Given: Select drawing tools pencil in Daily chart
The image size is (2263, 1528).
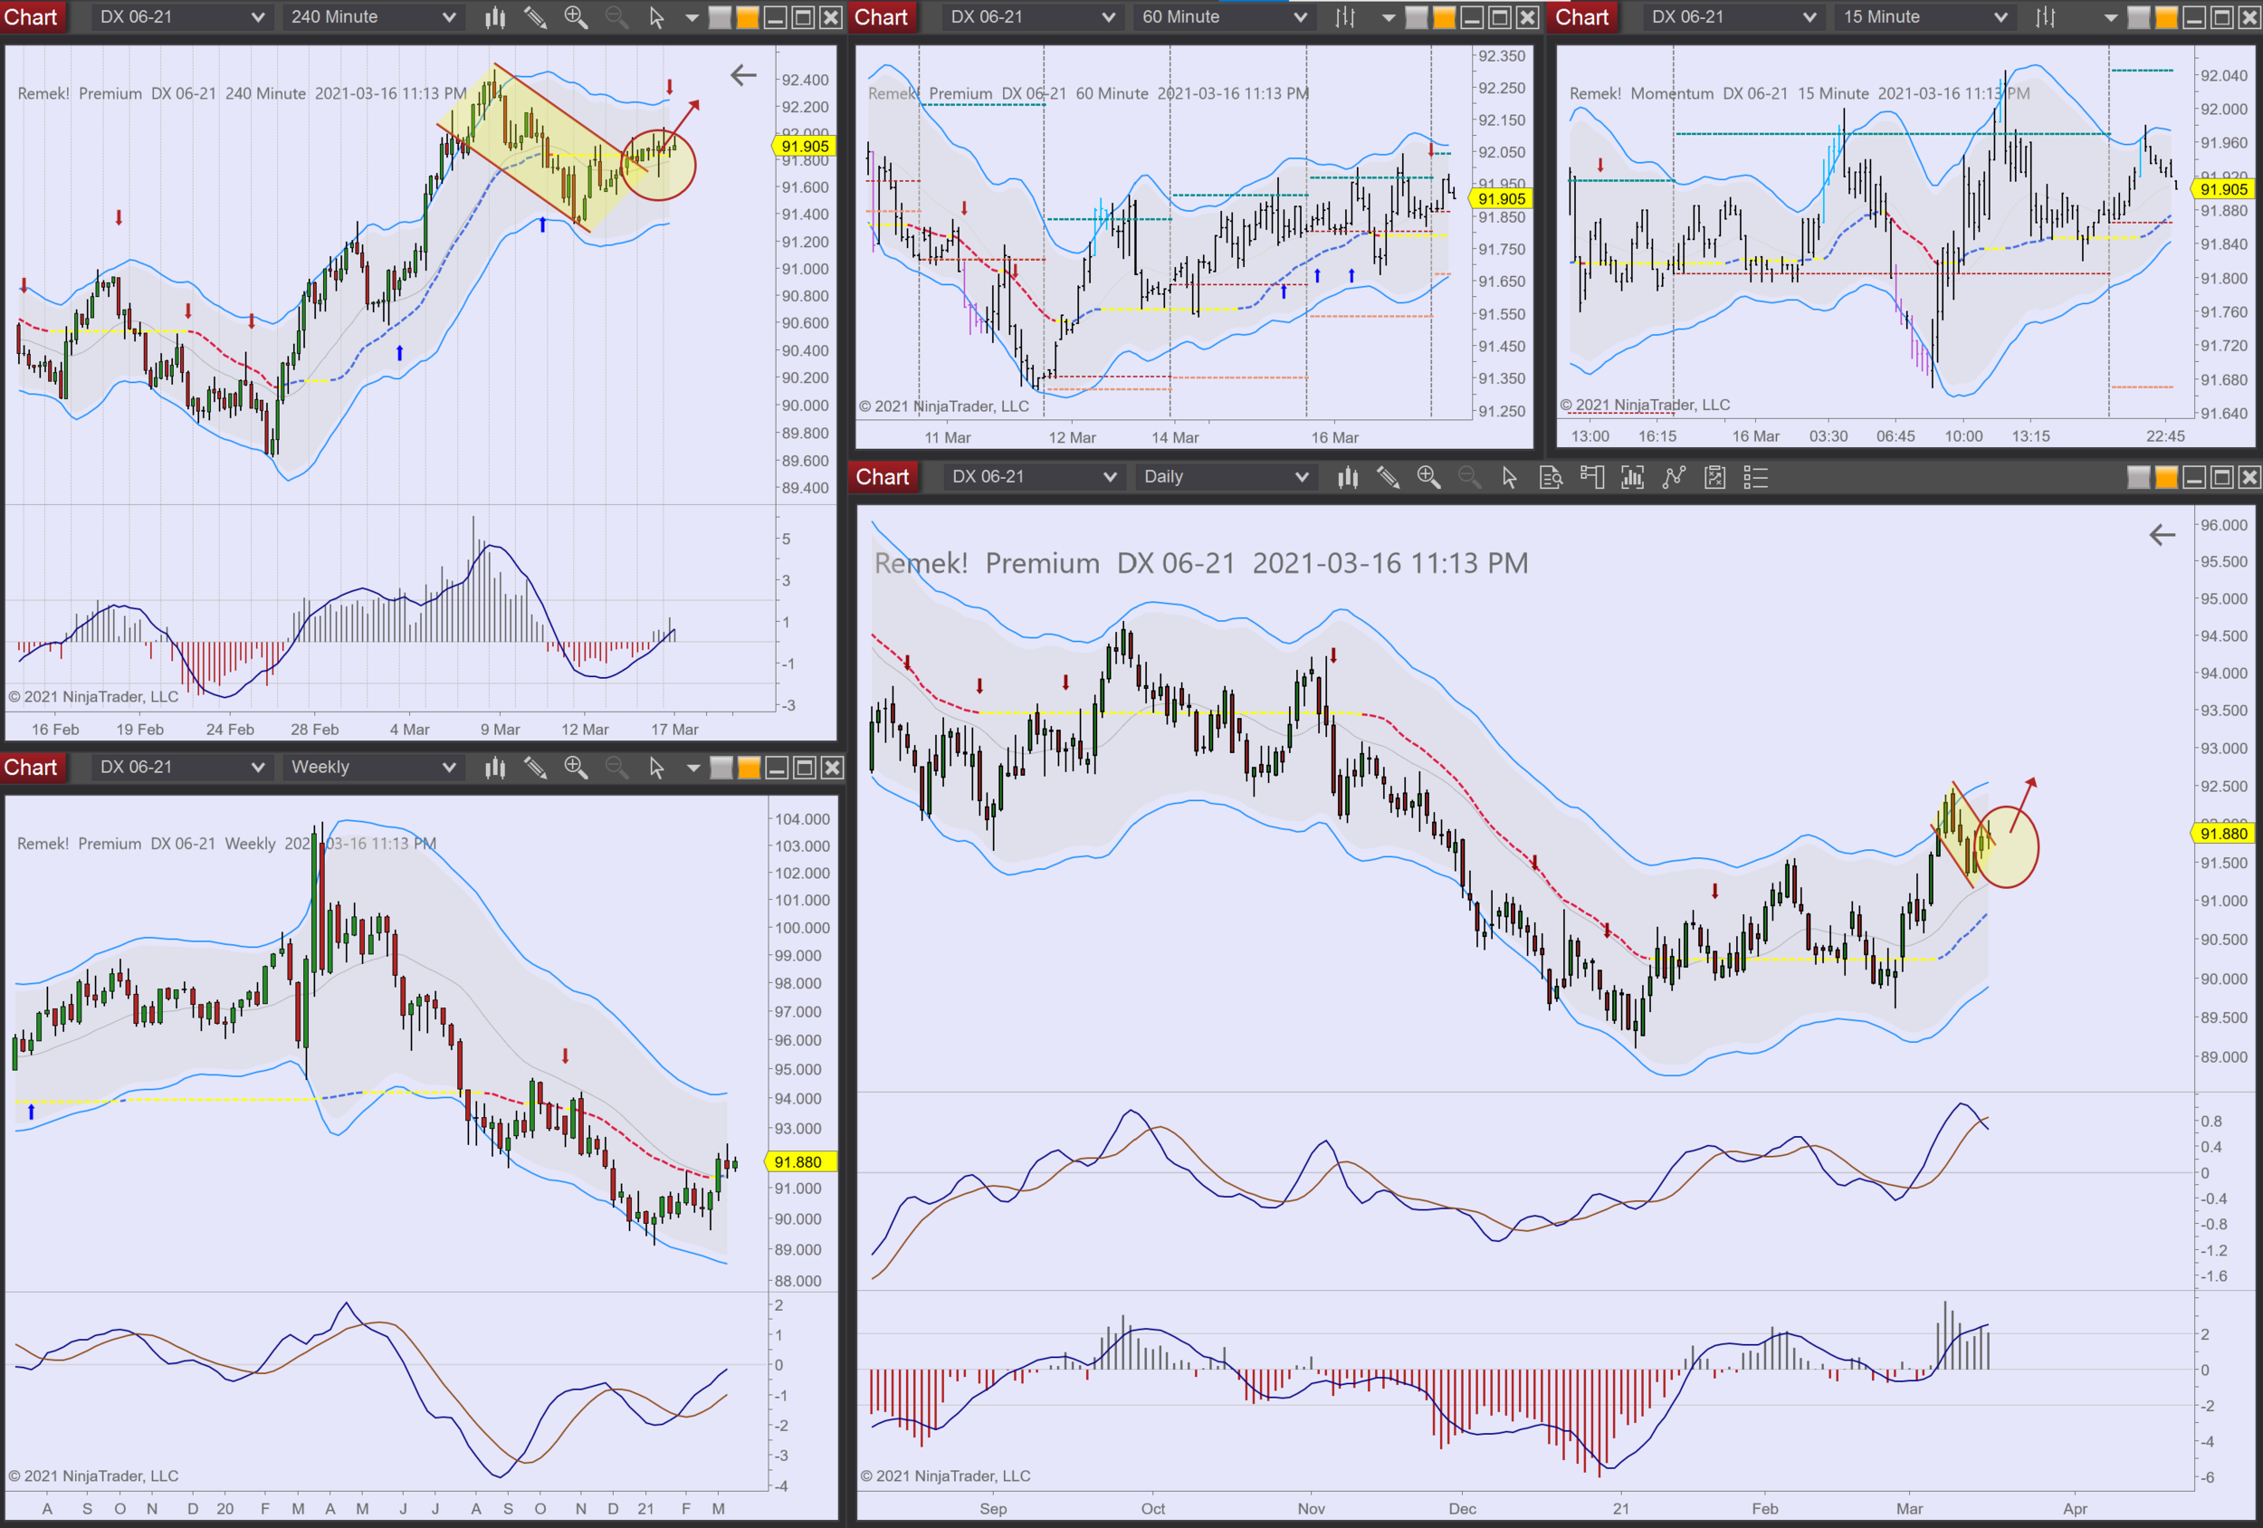Looking at the screenshot, I should pos(1388,477).
